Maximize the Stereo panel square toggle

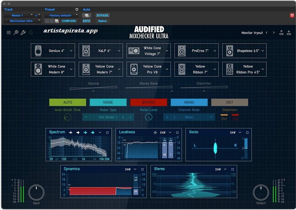(232, 169)
